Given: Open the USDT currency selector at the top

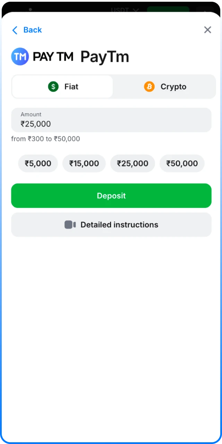Looking at the screenshot, I should [x=125, y=10].
